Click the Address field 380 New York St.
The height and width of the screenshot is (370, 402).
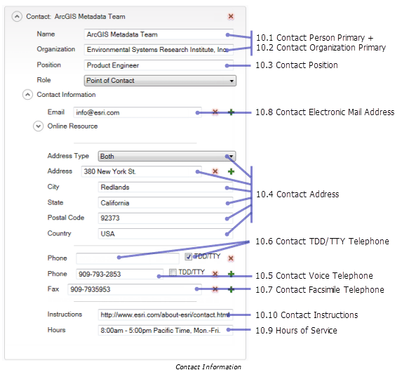point(142,171)
